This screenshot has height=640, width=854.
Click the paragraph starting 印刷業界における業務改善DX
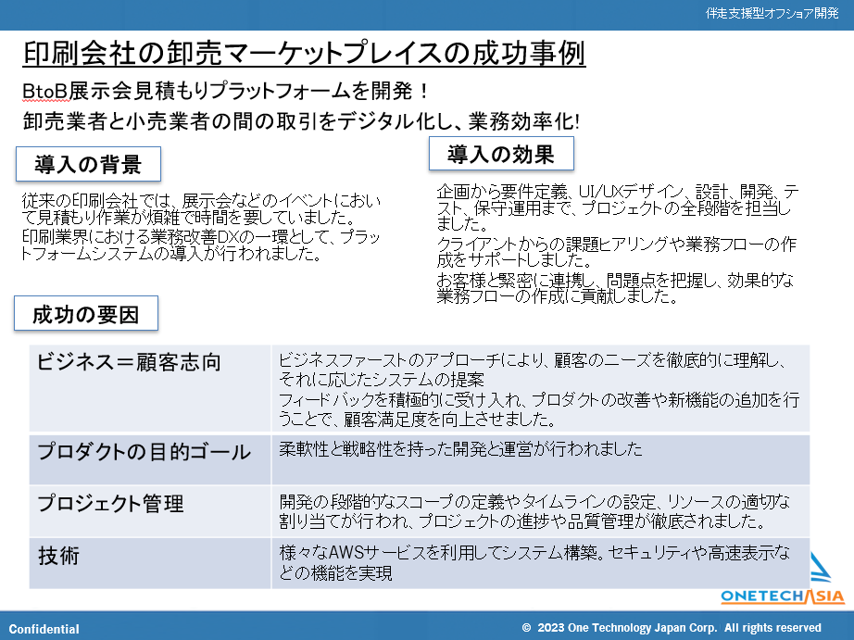(200, 245)
